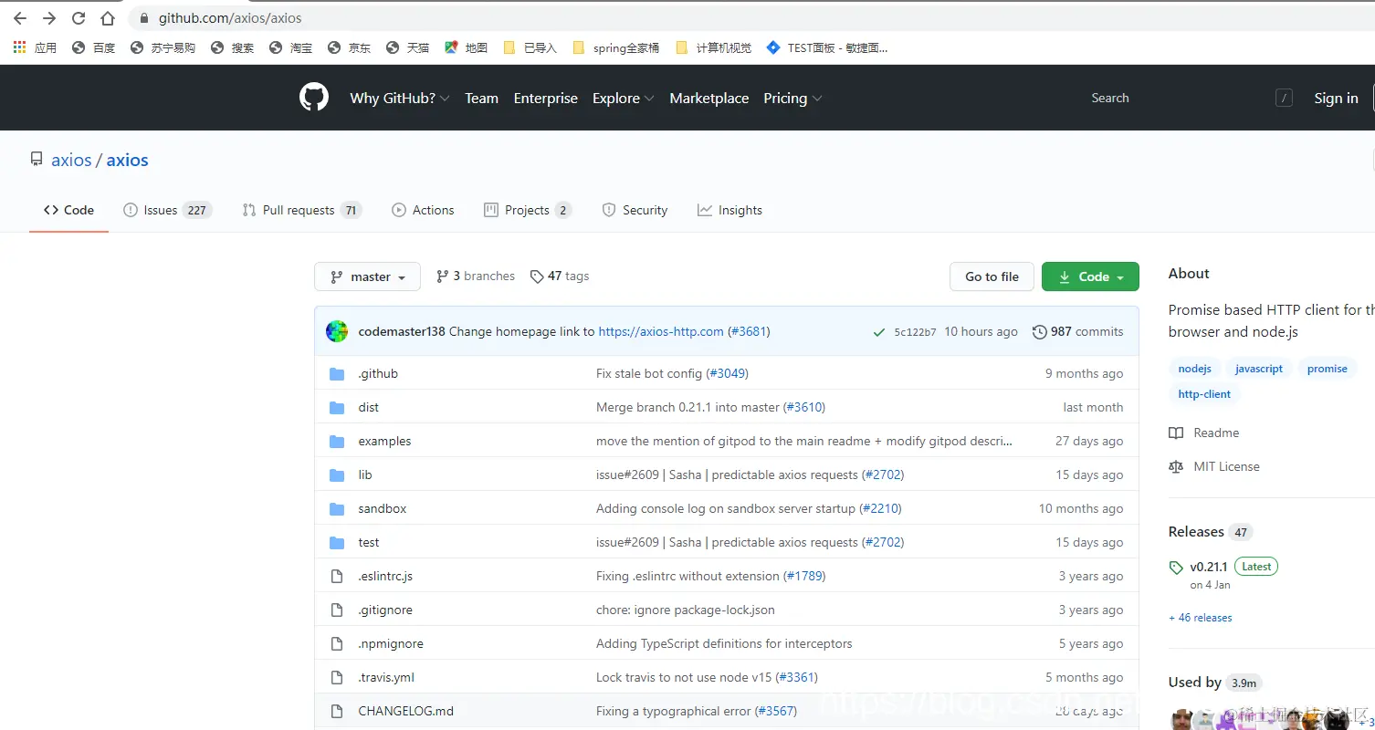The height and width of the screenshot is (730, 1375).
Task: Open the green Code download dropdown
Action: click(1090, 276)
